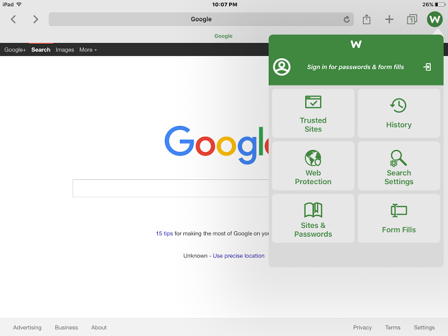Viewport: 448px width, 336px height.
Task: Open the Terms footer link
Action: [393, 327]
